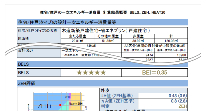Select the 51.35㎡ floor area value

point(108,41)
